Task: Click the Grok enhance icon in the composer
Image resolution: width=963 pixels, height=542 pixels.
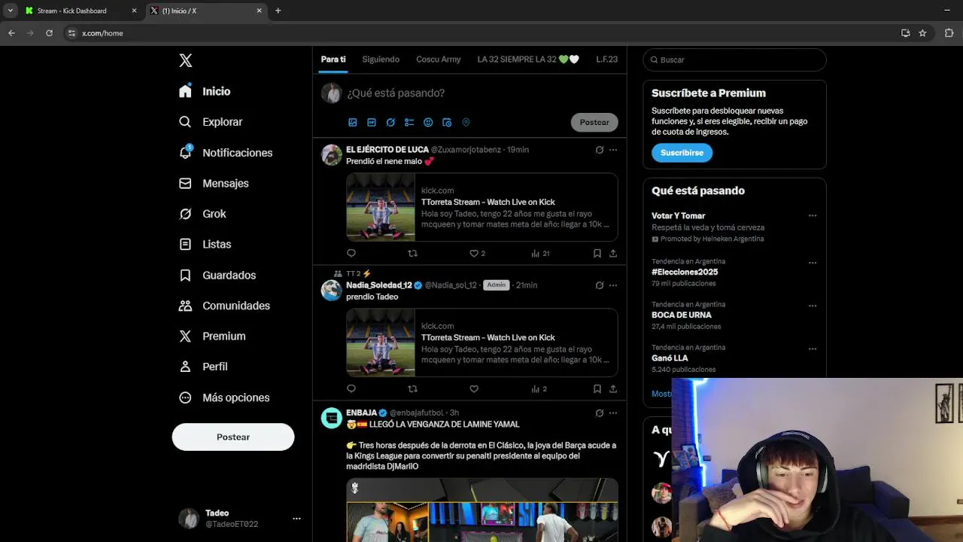Action: click(x=390, y=122)
